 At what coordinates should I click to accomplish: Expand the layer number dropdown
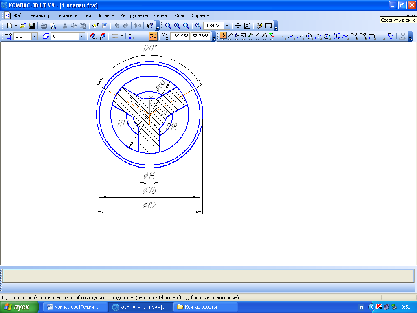[81, 36]
